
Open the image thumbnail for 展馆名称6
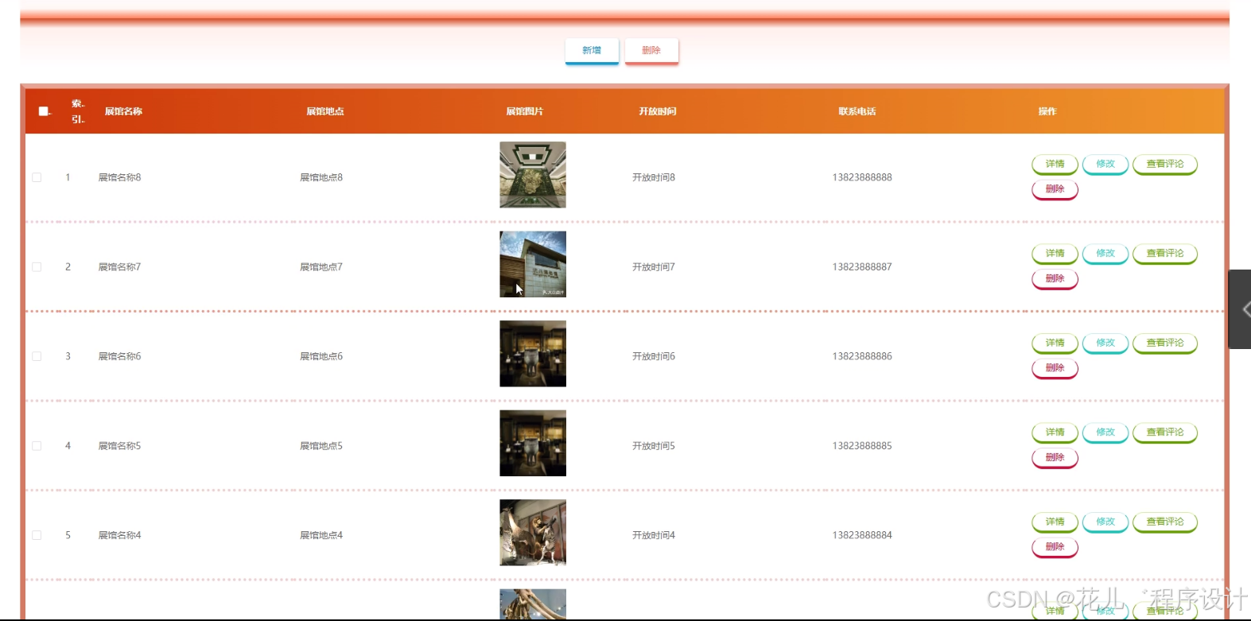(533, 354)
